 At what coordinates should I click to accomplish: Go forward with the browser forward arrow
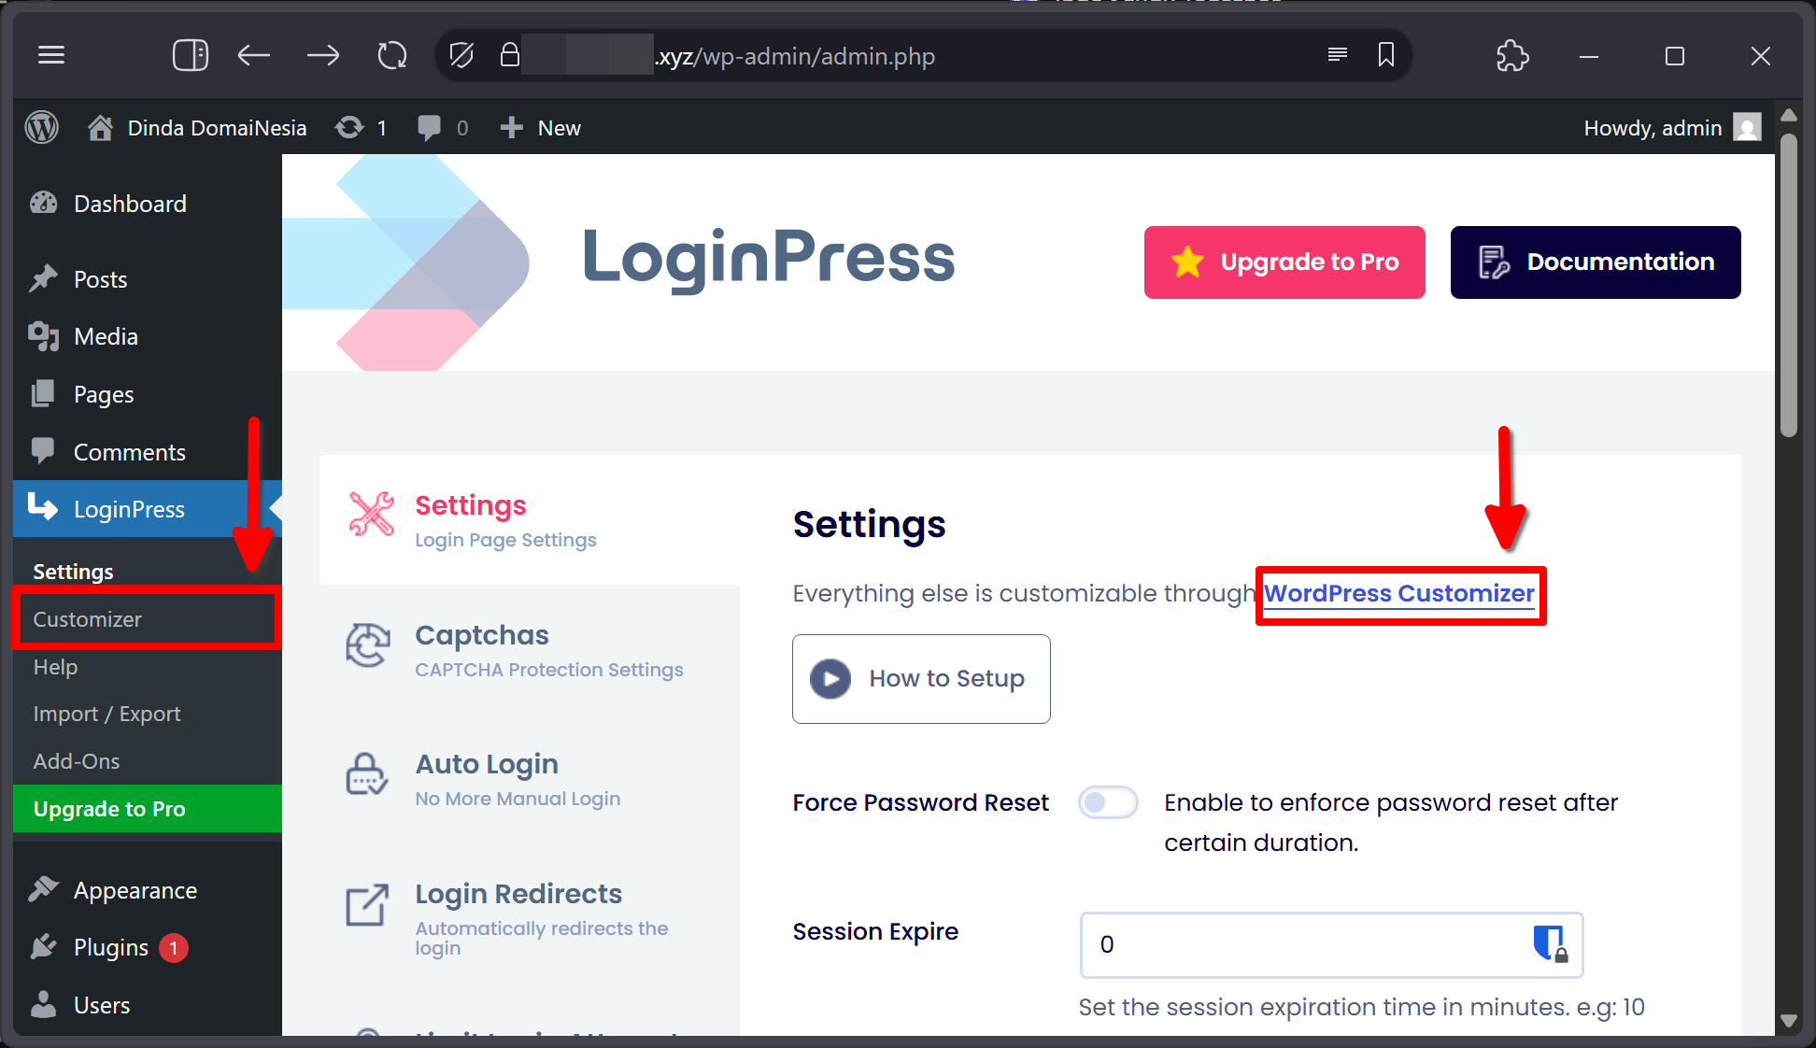point(323,55)
